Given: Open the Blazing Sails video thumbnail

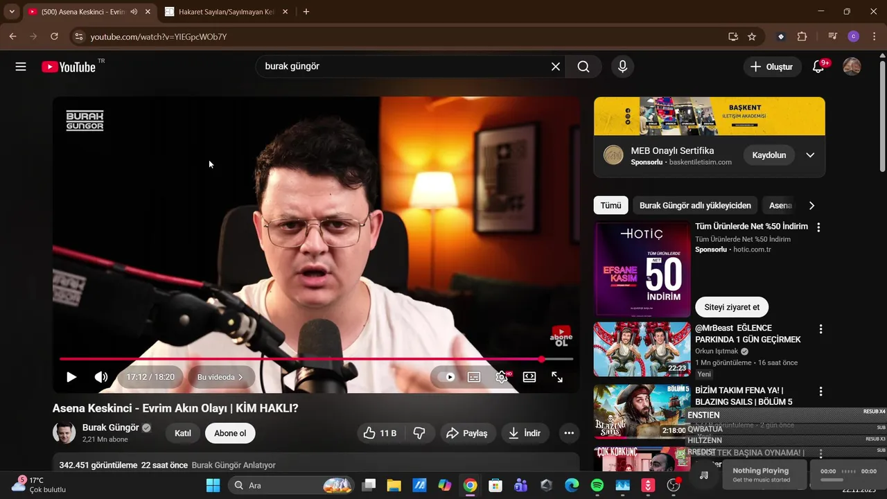Looking at the screenshot, I should pos(642,412).
